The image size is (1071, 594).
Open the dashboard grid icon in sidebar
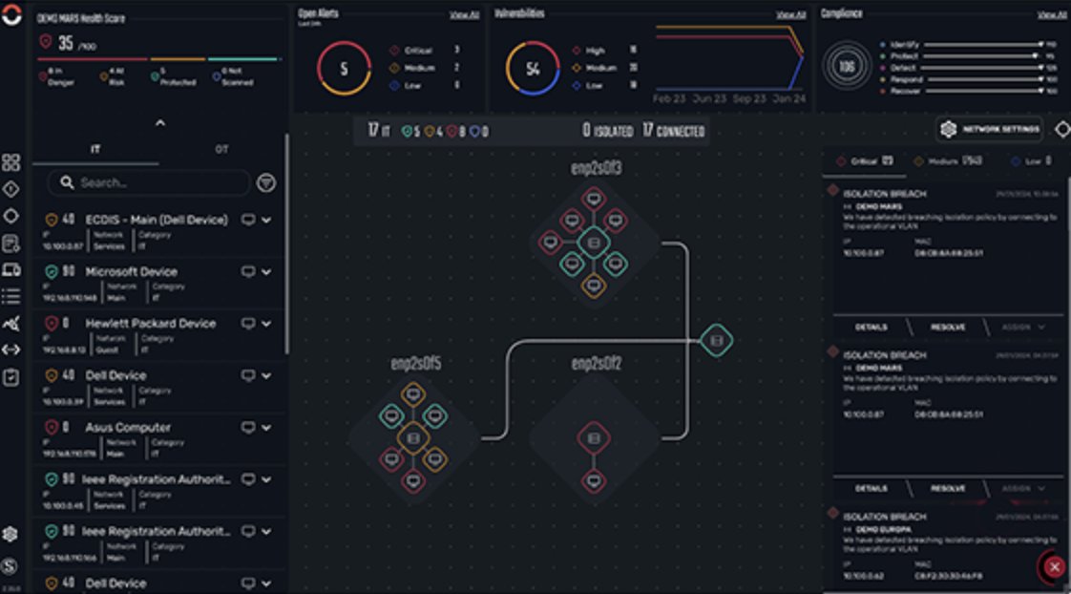pos(10,162)
